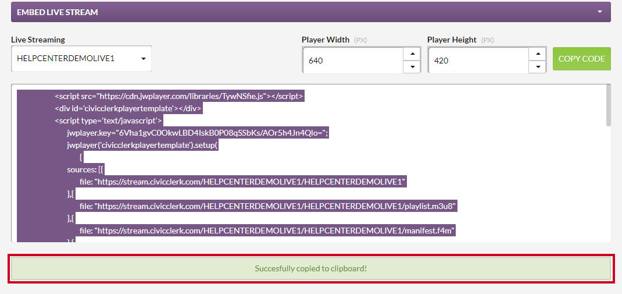The image size is (622, 294).
Task: Click the jwplayer setup code line
Action: (143, 146)
